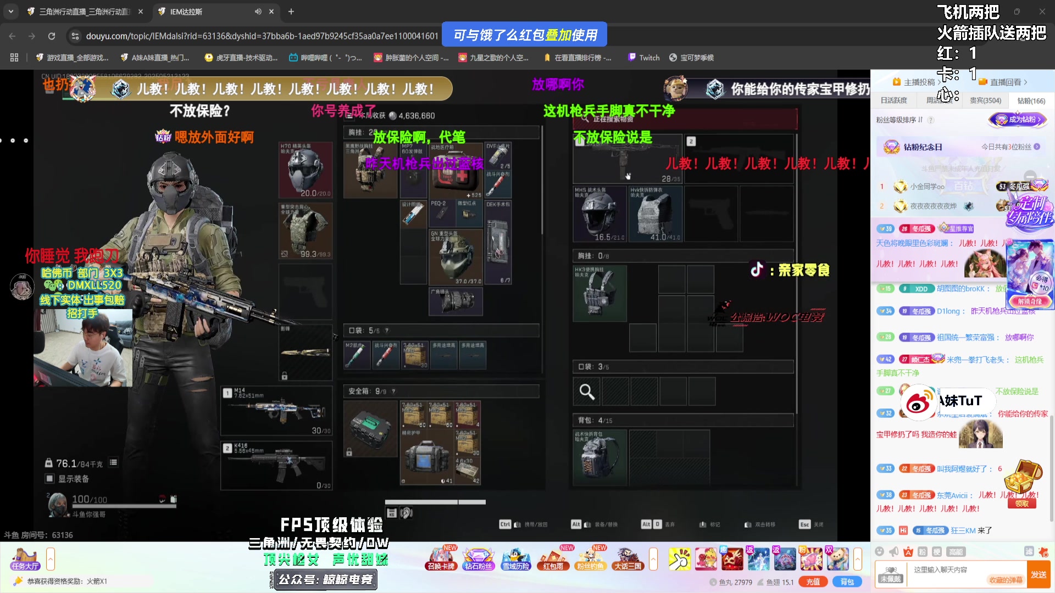Image resolution: width=1055 pixels, height=593 pixels.
Task: Go back using browser back arrow
Action: pyautogui.click(x=12, y=36)
